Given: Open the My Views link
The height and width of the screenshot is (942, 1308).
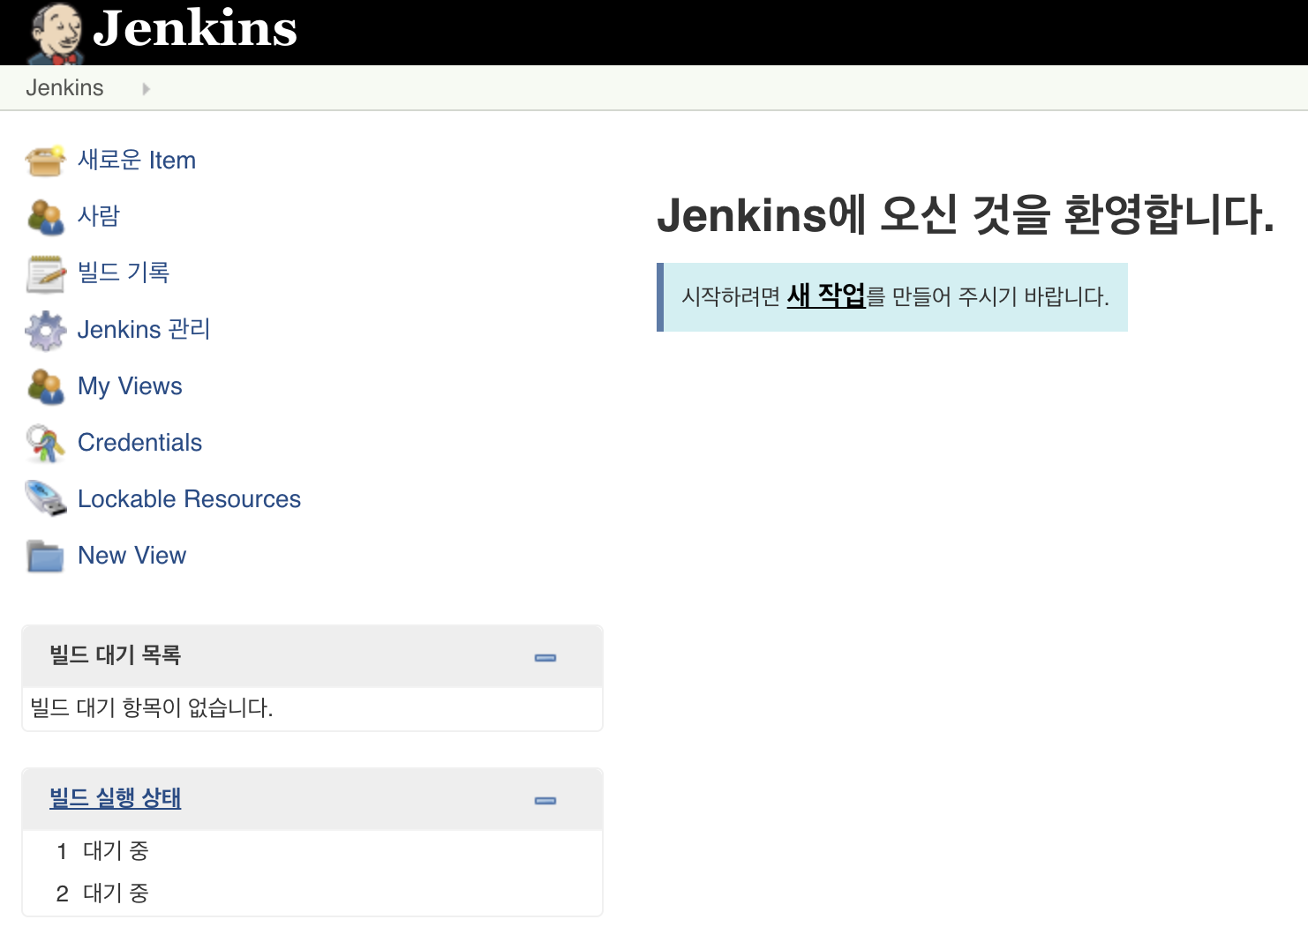Looking at the screenshot, I should (x=130, y=386).
